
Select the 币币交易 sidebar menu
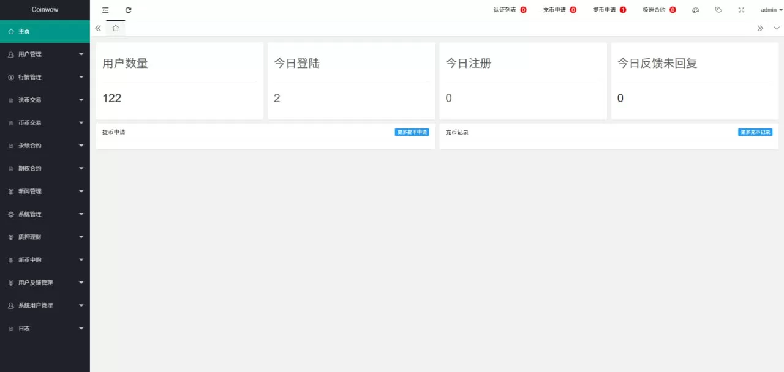(x=29, y=122)
